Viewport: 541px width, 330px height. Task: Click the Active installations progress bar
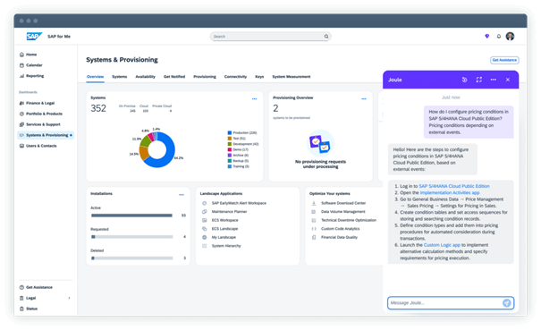[131, 216]
